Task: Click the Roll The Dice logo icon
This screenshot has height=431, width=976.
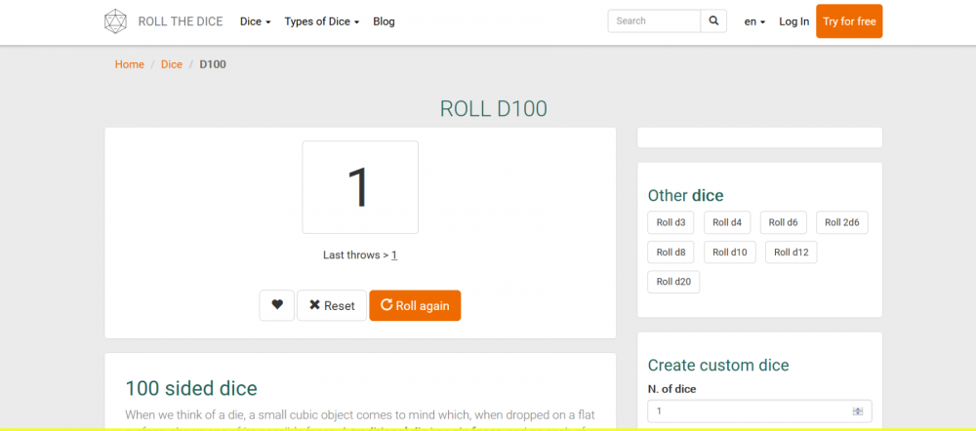Action: [115, 21]
